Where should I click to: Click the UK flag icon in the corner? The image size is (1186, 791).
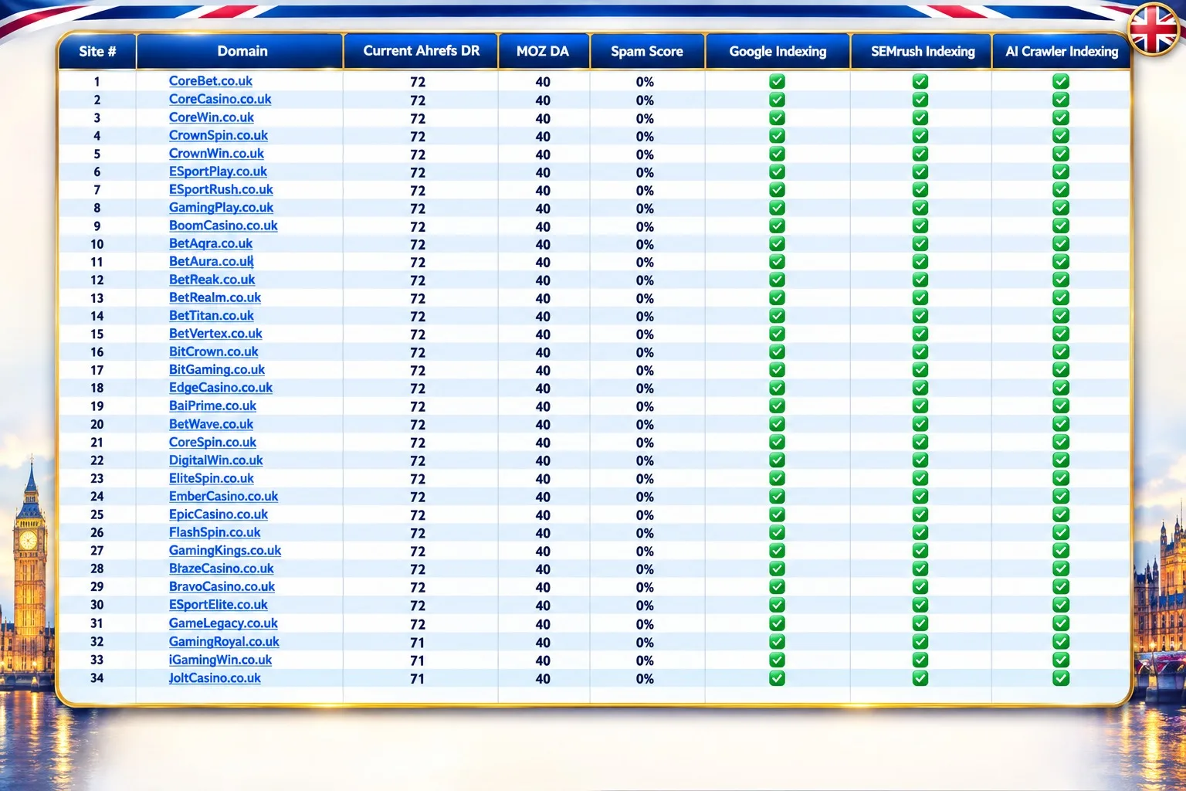click(x=1154, y=29)
